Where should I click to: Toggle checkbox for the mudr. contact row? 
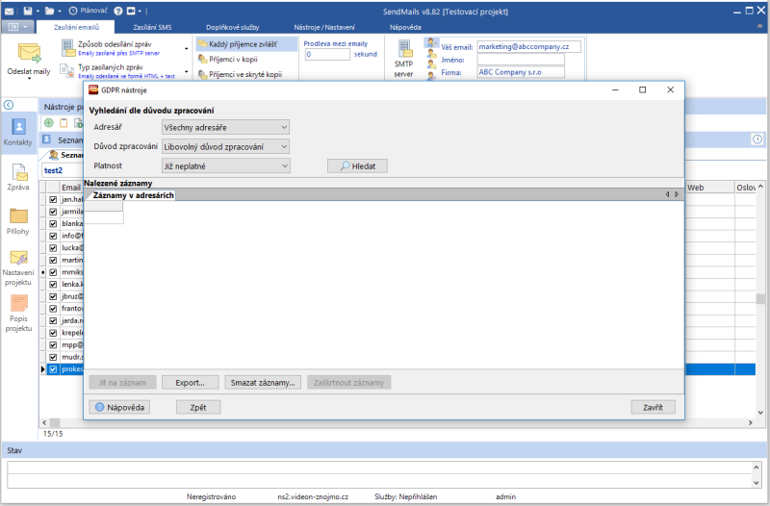(x=54, y=356)
